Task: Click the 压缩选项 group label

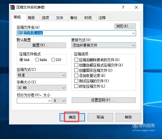Action: [x=81, y=54]
